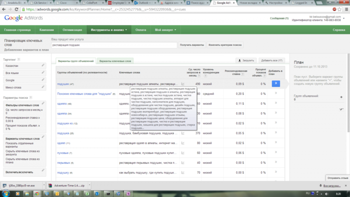Add одеяло group to plan arrow
350x197 pixels.
click(276, 103)
